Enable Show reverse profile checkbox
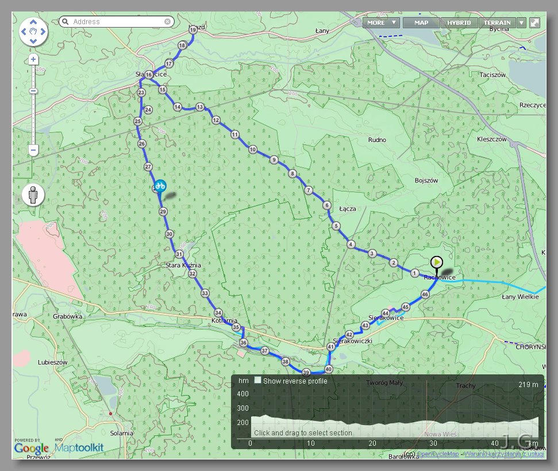The image size is (558, 471). coord(257,380)
